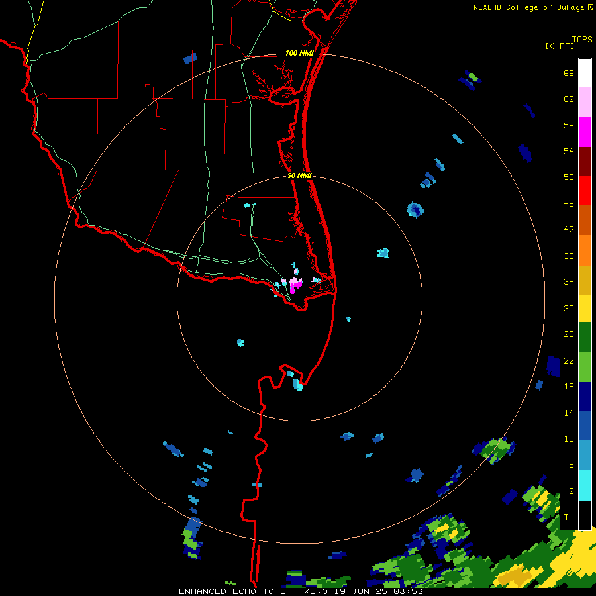Click the bright red swatch near 46

coord(585,191)
